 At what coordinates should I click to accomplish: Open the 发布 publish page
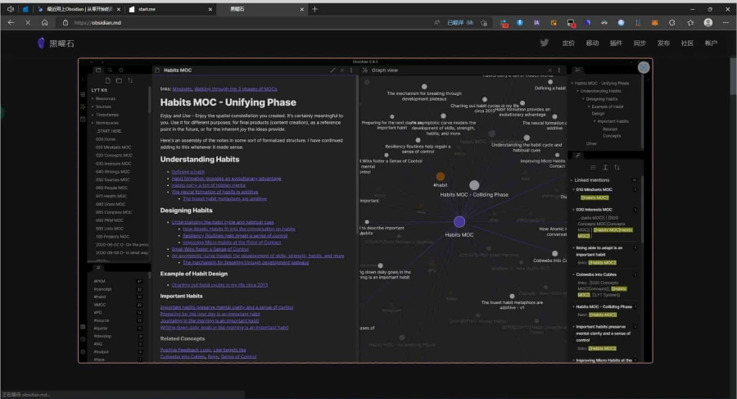pos(663,43)
